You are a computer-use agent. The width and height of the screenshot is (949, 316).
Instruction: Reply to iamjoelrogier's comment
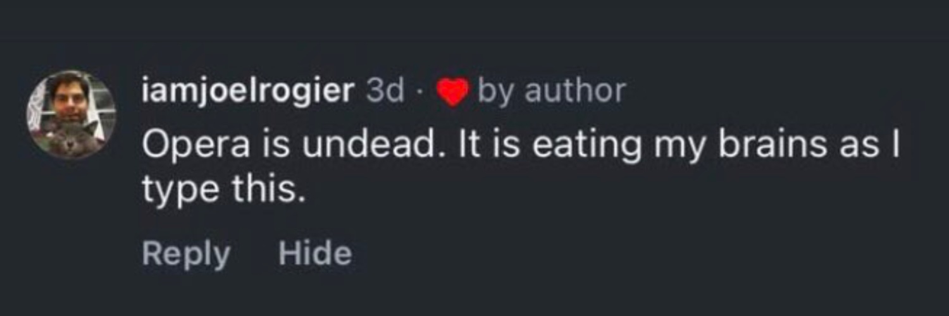point(186,254)
